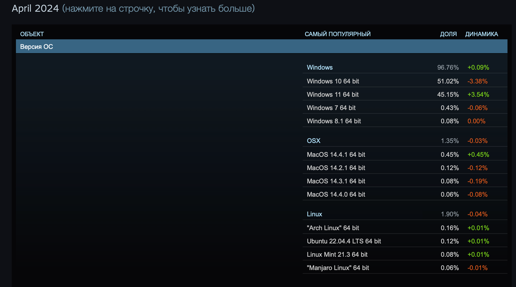Open the Linux group link

click(x=314, y=214)
